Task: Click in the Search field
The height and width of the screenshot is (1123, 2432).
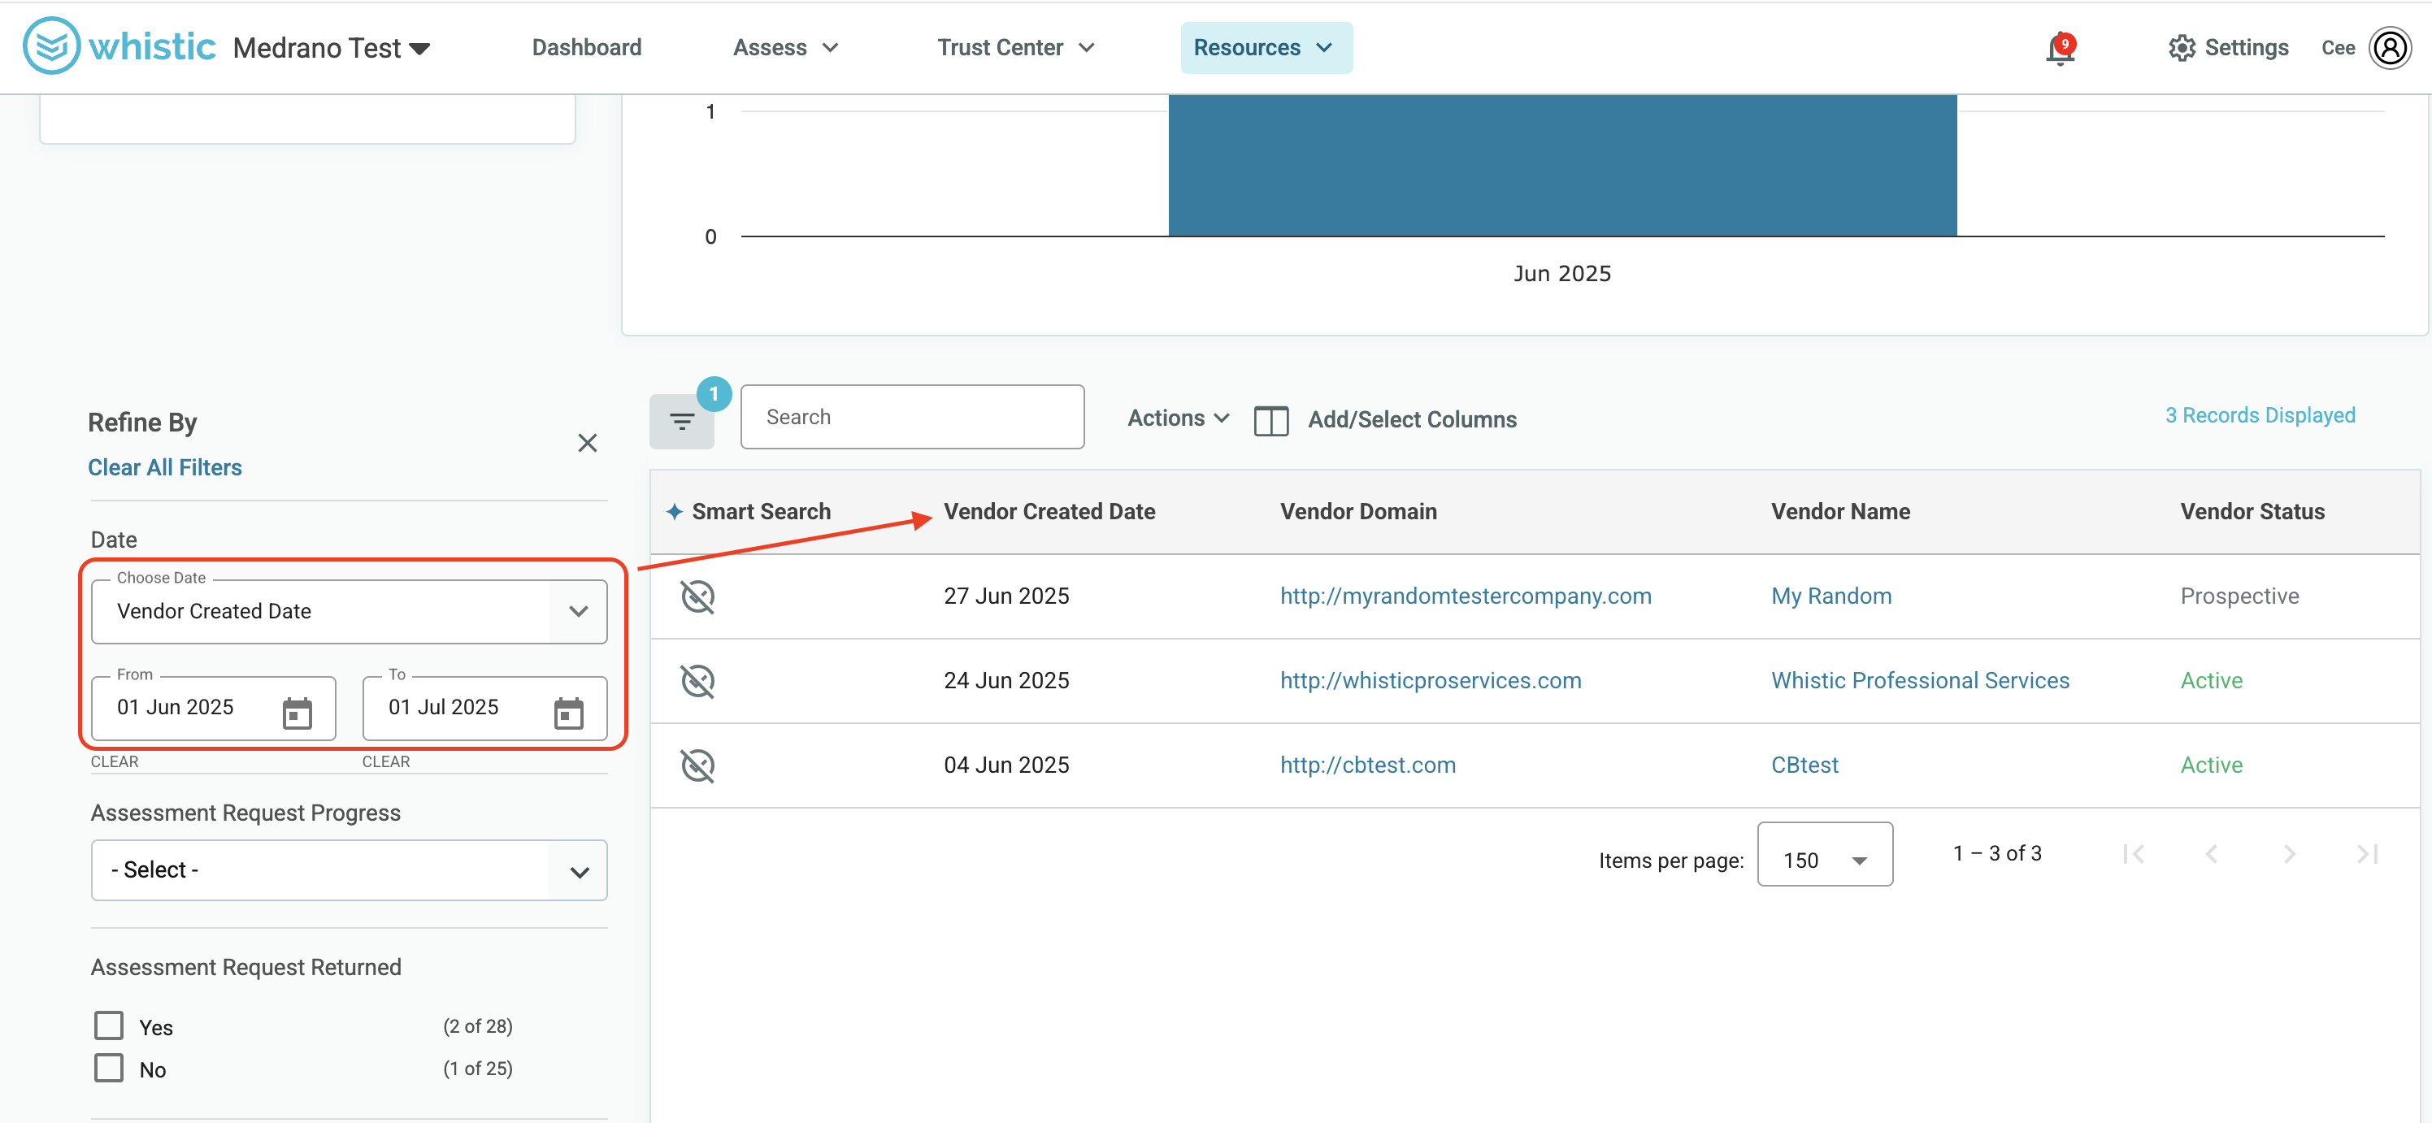Action: coord(912,417)
